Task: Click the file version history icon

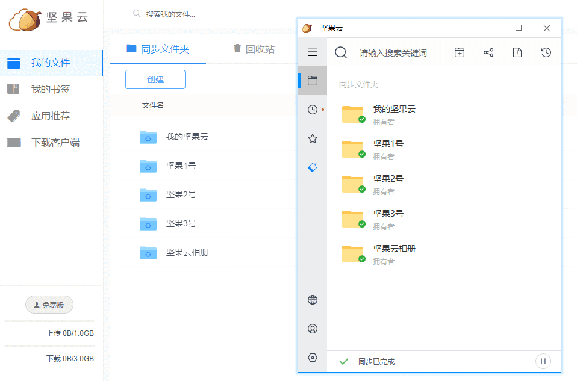Action: (x=517, y=52)
